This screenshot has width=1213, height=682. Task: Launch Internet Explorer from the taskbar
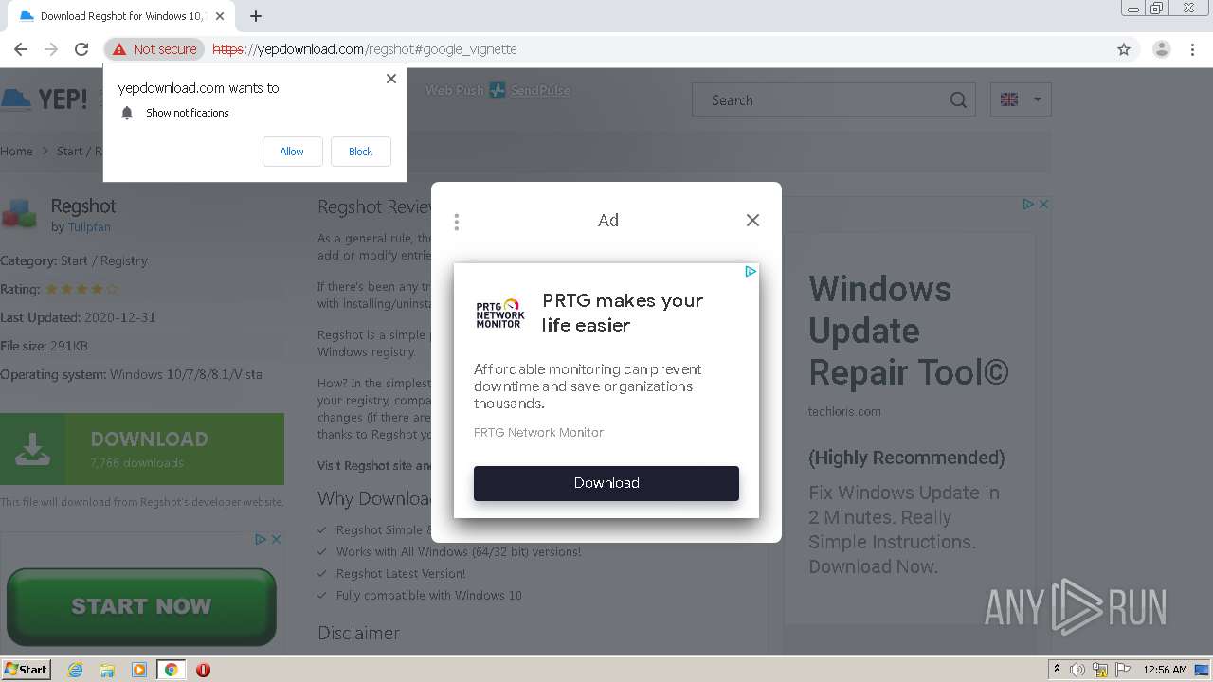coord(75,670)
